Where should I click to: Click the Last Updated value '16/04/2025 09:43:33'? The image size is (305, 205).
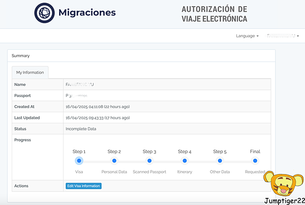pyautogui.click(x=84, y=118)
